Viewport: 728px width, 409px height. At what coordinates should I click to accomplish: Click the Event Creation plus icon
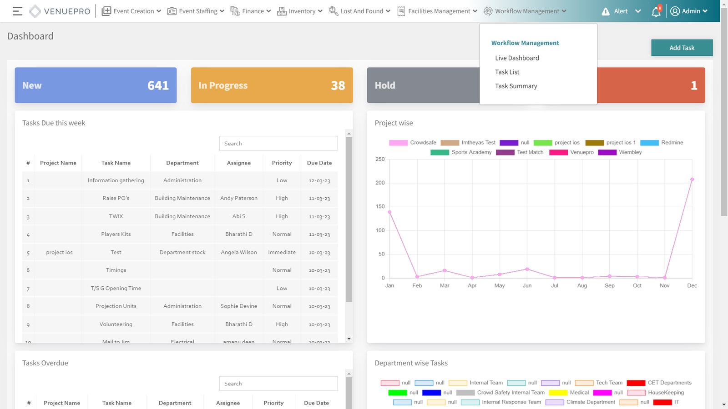[106, 11]
